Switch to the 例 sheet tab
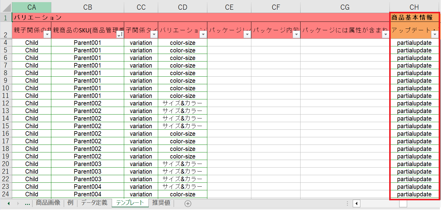Screen dimensions: 442x210 70,203
